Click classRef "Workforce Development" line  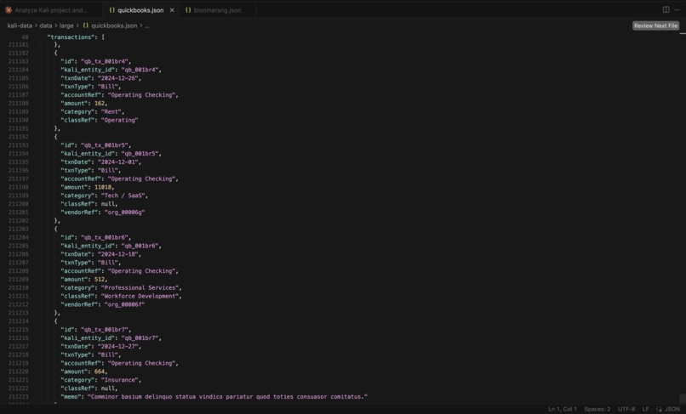tap(121, 296)
